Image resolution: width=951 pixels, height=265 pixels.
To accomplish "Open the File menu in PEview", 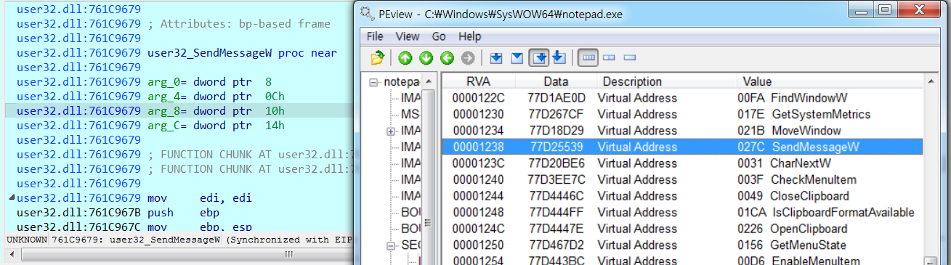I will [375, 36].
